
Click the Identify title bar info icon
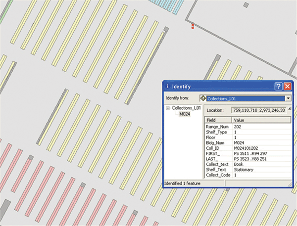tap(167, 86)
